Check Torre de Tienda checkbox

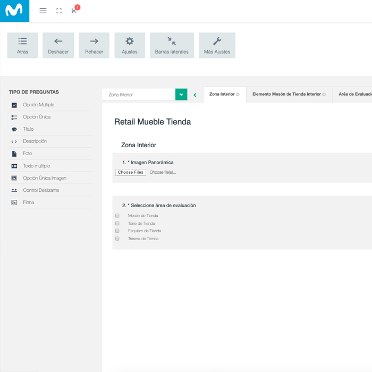tap(117, 223)
